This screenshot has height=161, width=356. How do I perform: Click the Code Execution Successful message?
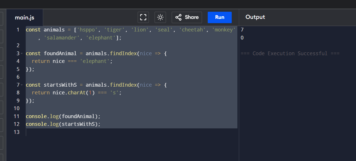(x=290, y=53)
